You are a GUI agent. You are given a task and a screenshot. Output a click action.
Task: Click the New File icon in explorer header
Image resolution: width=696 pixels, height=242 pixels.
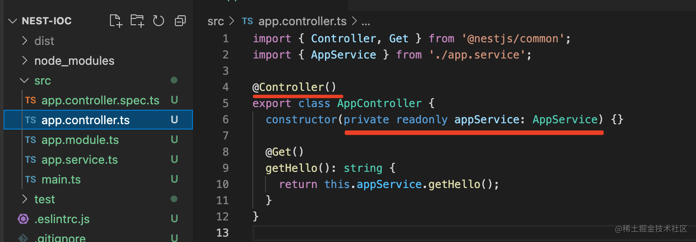point(116,21)
